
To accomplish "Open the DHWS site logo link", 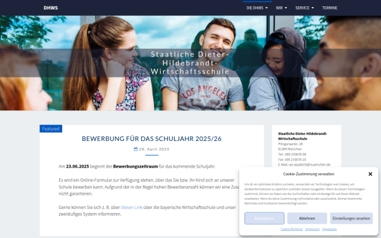I will [51, 8].
